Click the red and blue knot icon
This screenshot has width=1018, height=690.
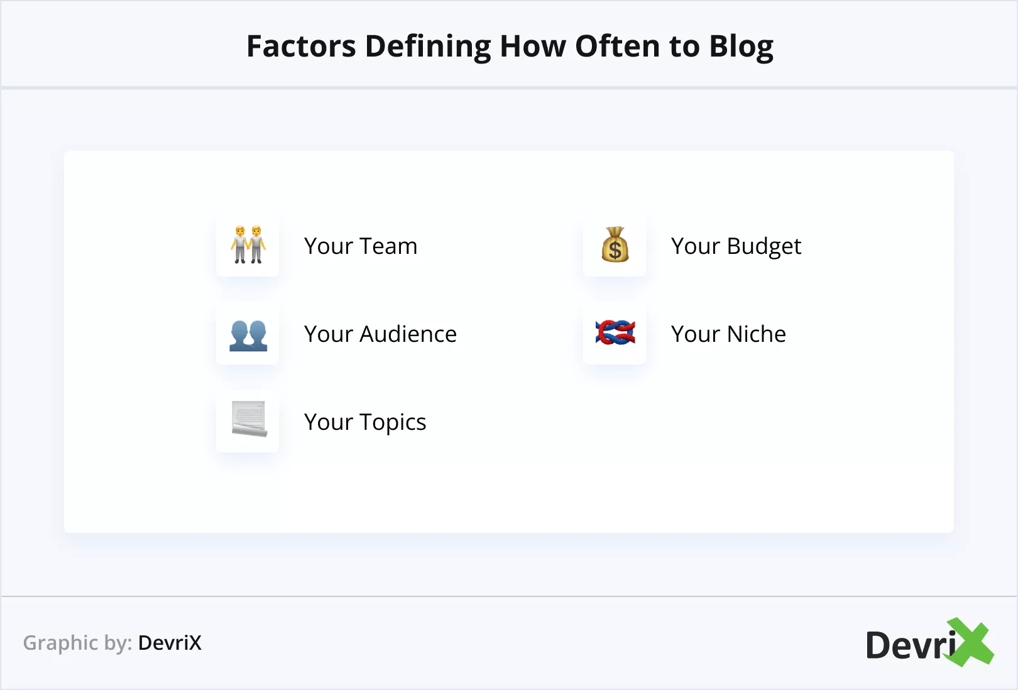615,333
